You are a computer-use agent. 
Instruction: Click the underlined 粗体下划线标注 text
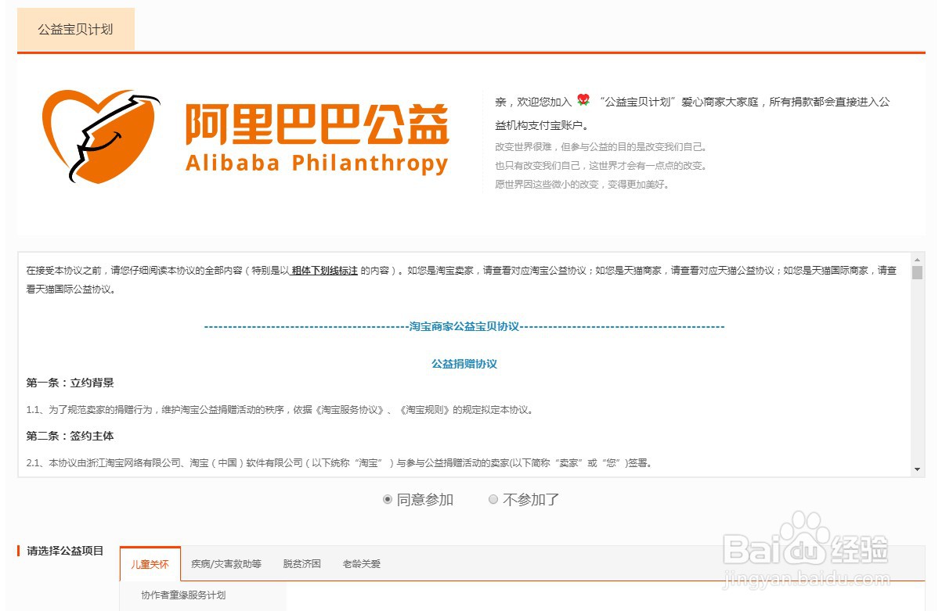pos(324,271)
